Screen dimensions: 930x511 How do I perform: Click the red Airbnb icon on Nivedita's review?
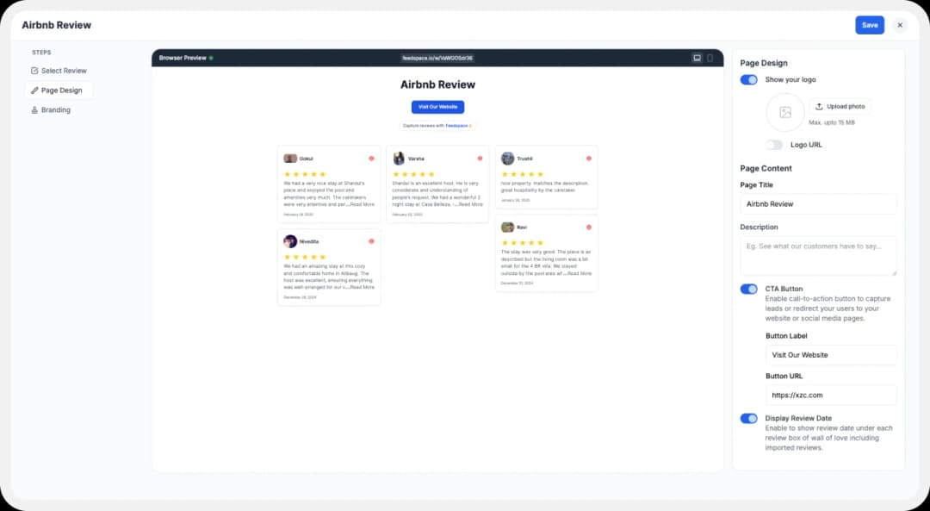[371, 241]
